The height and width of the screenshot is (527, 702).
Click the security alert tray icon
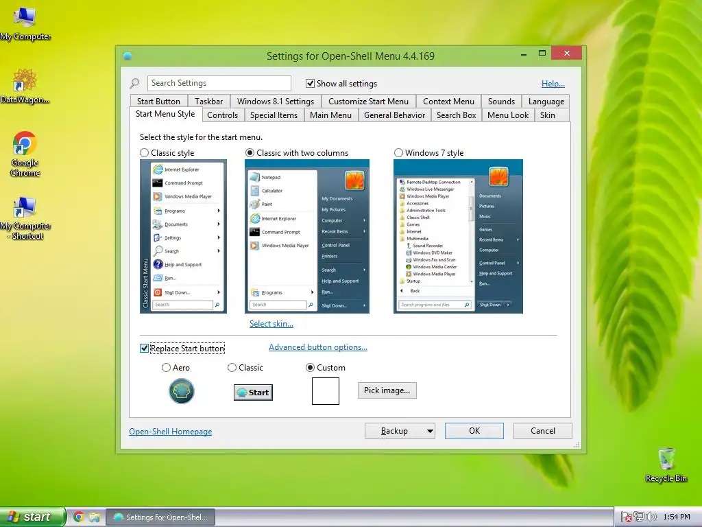pos(627,517)
